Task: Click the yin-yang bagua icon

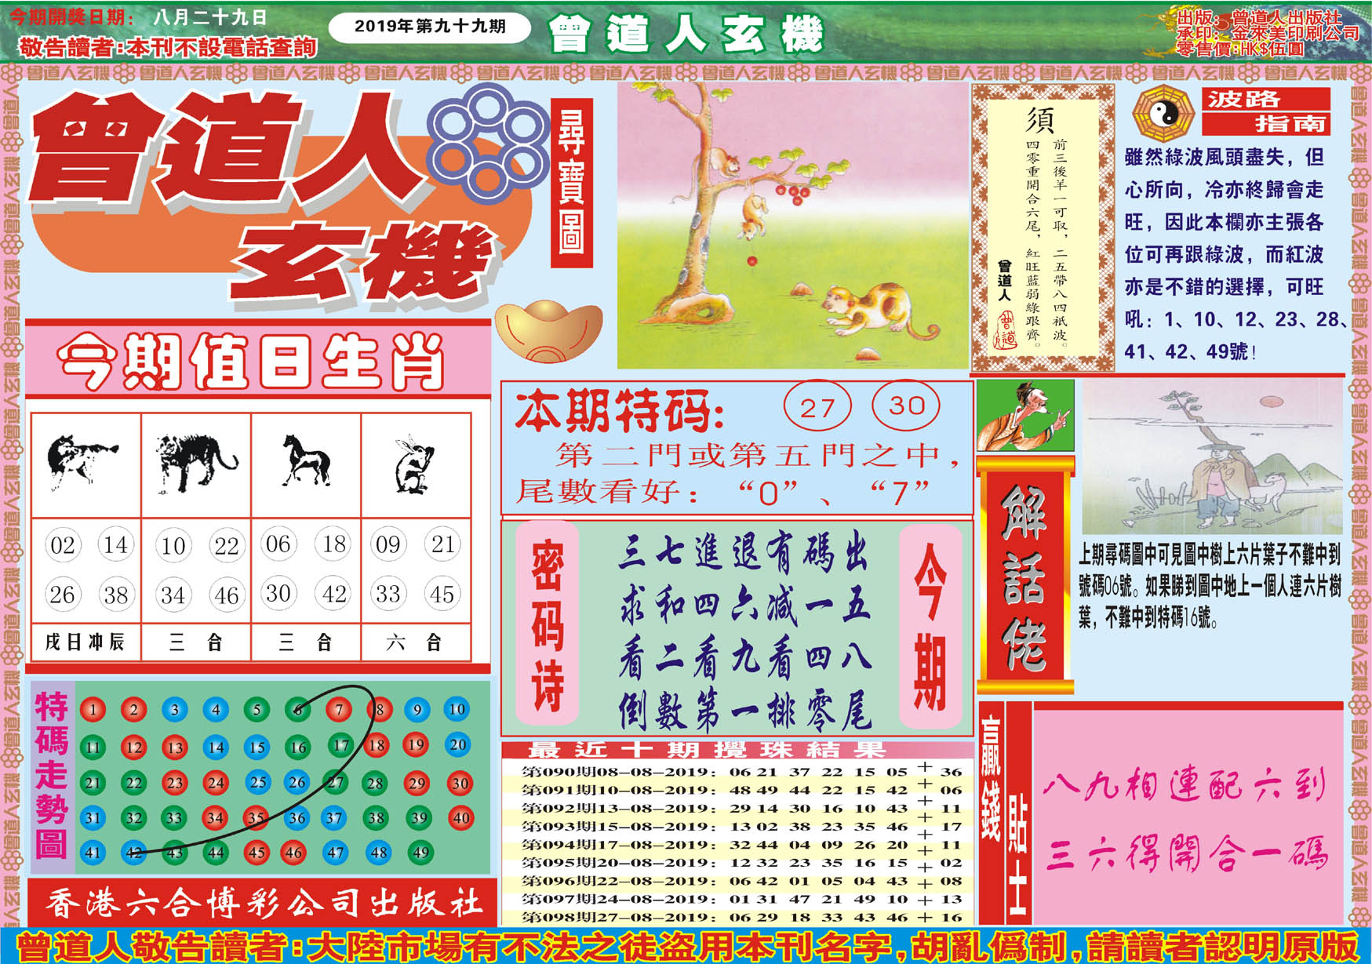Action: click(1163, 115)
